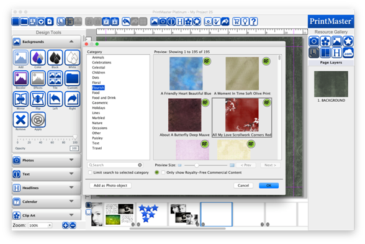Viewport: 365px width, 244px height.
Task: Click the open folder toolbar icon
Action: click(x=24, y=21)
